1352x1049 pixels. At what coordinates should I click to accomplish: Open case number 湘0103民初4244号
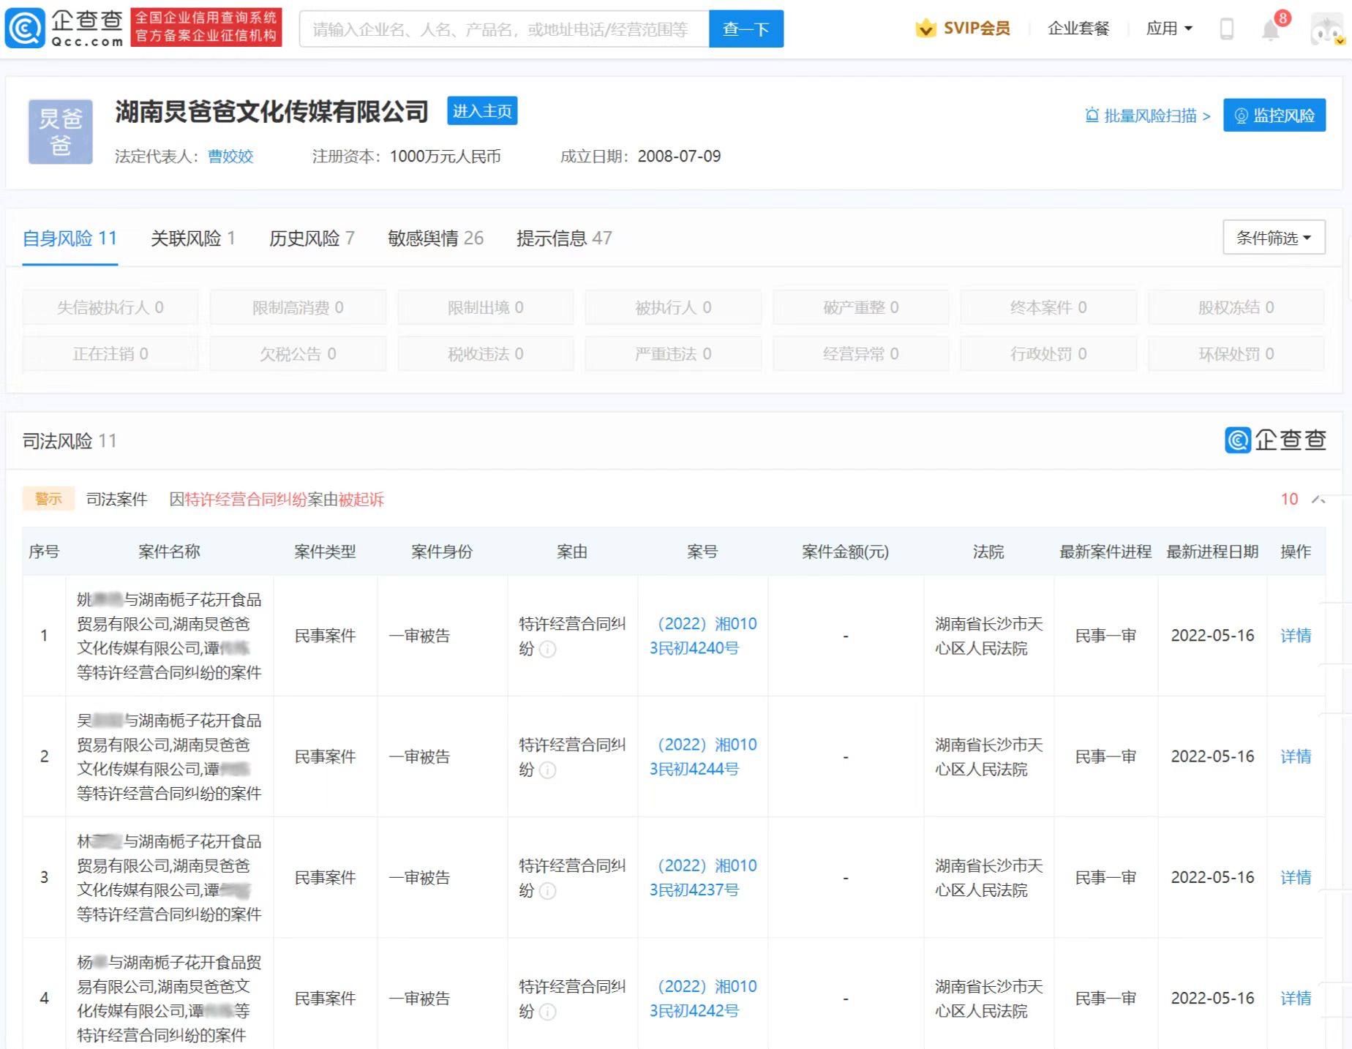click(x=702, y=756)
